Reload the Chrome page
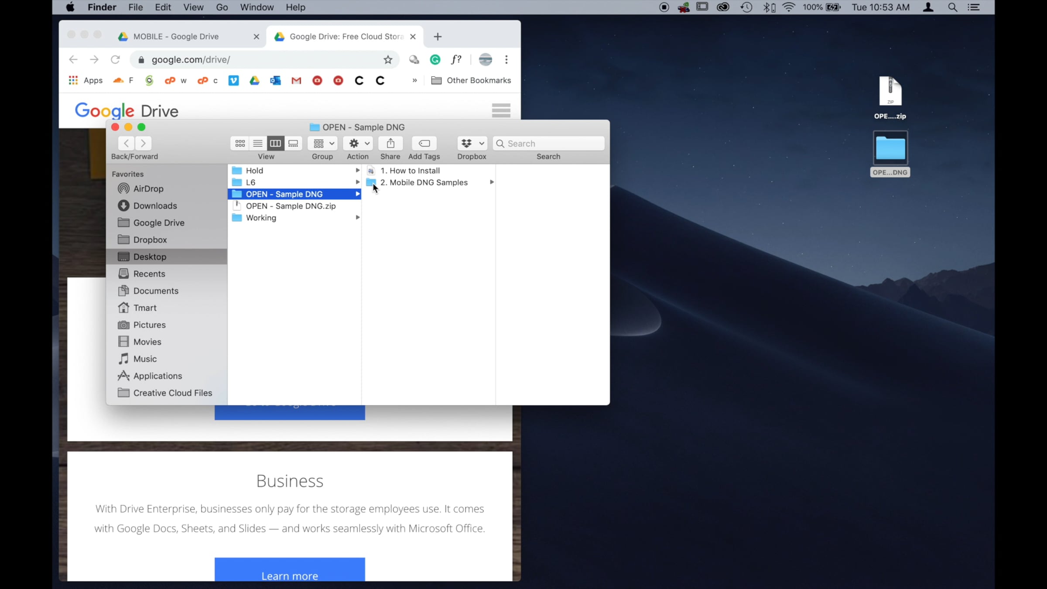1047x589 pixels. point(115,60)
